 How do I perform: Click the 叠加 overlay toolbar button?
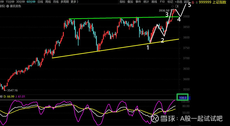130,2
